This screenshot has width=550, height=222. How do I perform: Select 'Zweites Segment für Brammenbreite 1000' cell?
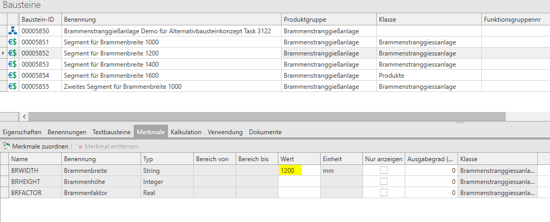click(171, 86)
